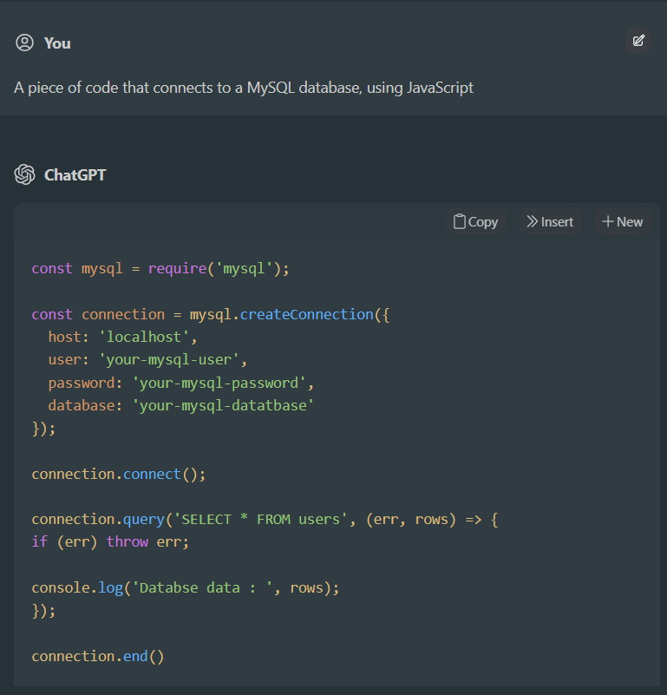Click the user avatar next to 'You'
The height and width of the screenshot is (695, 667).
pos(24,42)
